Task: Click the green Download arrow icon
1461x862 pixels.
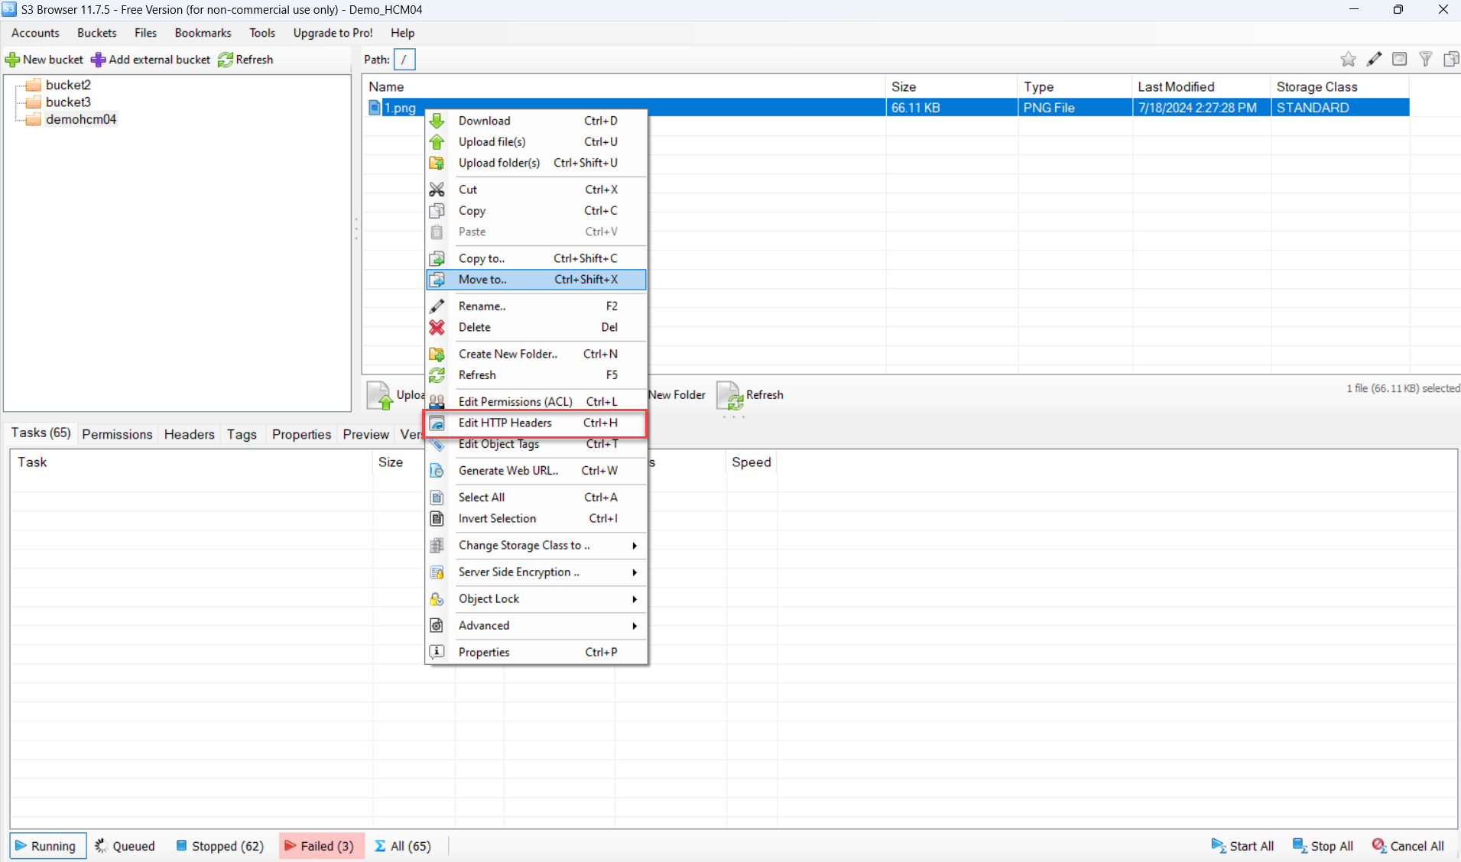Action: coord(437,121)
